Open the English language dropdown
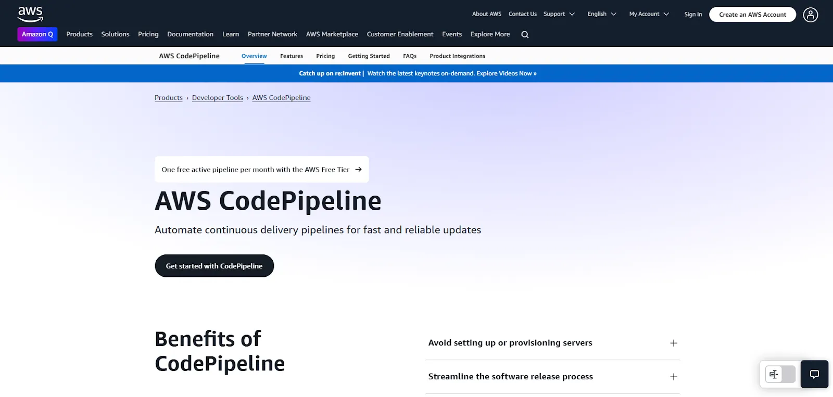Viewport: 833px width, 397px height. [602, 14]
